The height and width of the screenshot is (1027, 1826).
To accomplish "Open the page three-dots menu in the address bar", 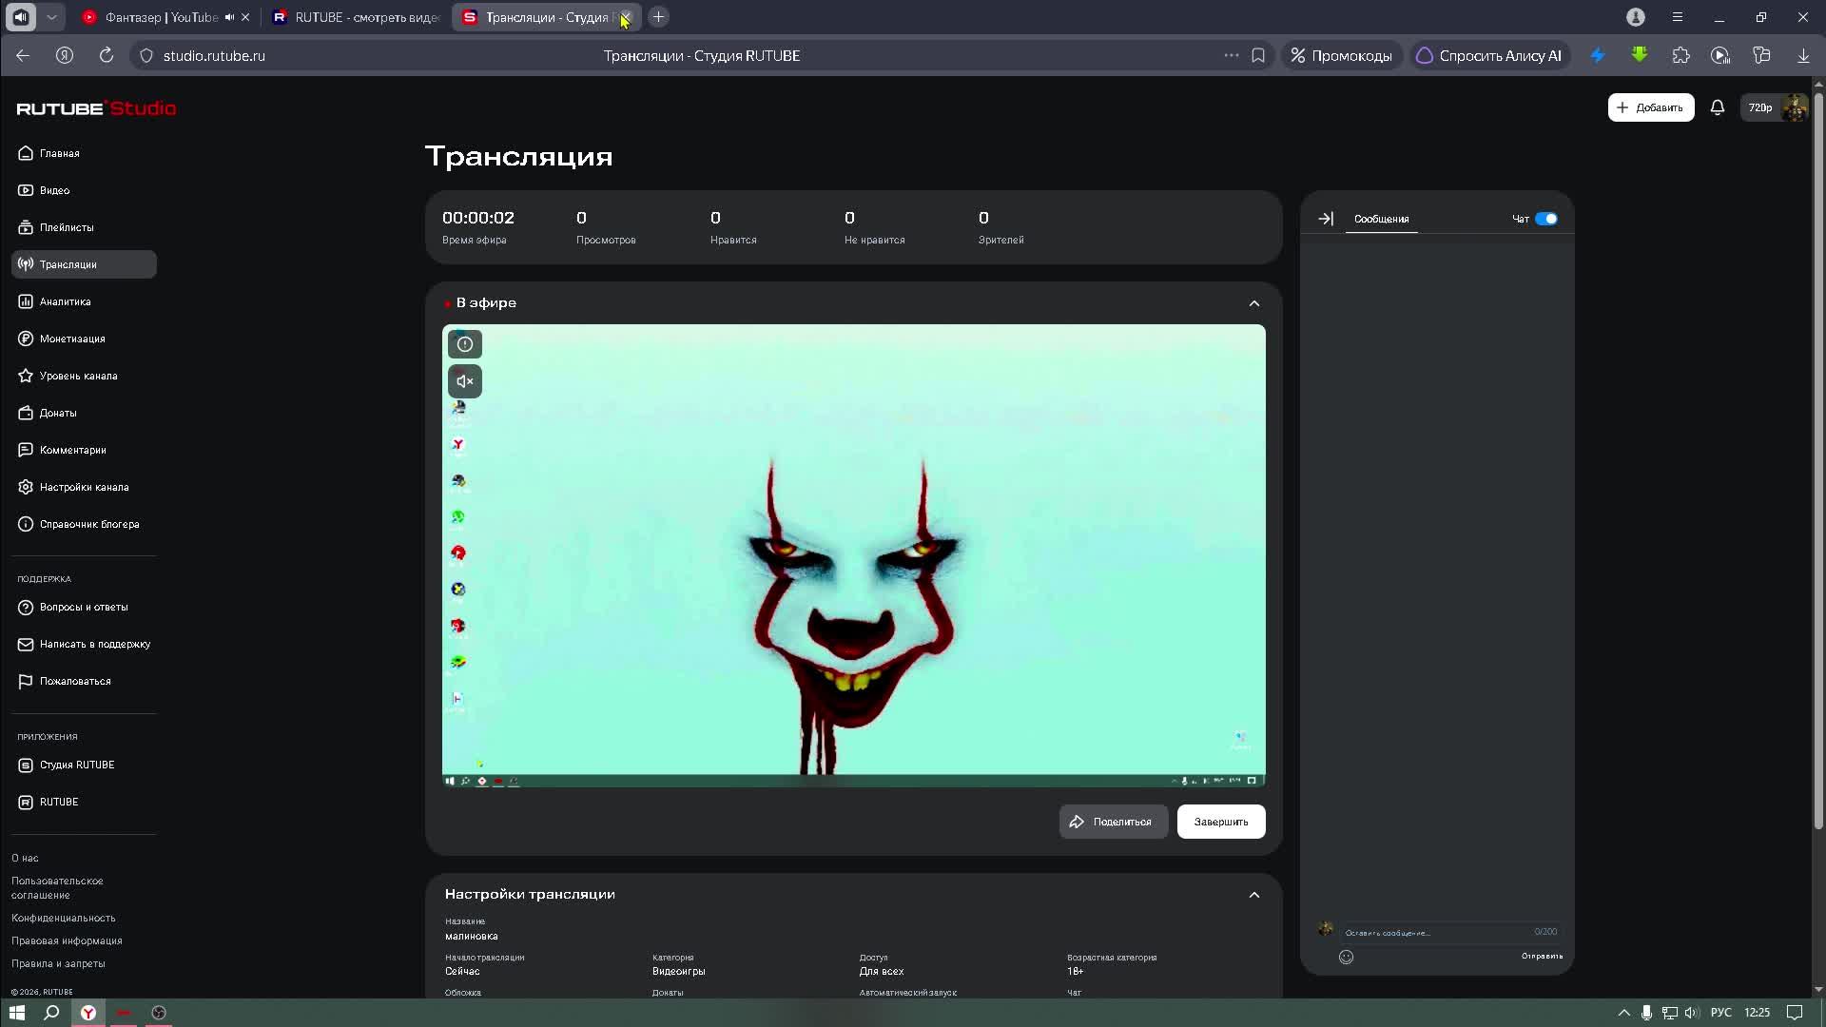I will 1231,56.
